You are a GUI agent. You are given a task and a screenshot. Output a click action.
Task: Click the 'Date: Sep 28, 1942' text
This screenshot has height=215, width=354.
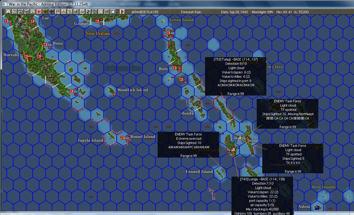pyautogui.click(x=234, y=12)
